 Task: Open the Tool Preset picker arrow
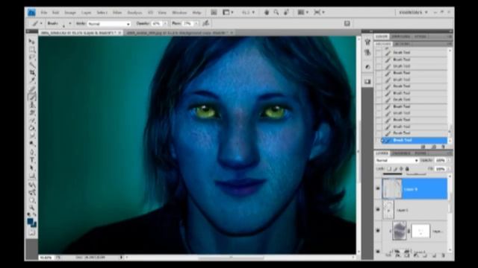[x=41, y=23]
